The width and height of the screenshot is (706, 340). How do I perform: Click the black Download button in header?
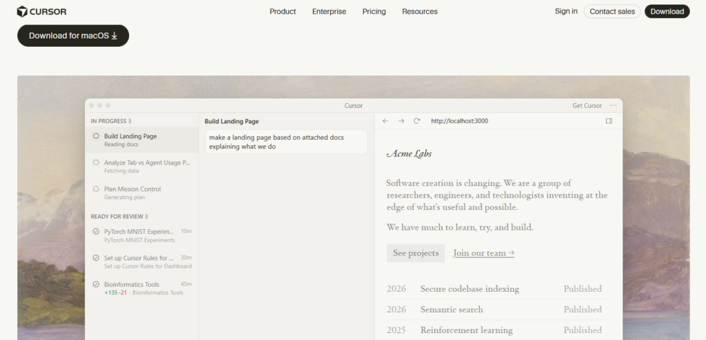[x=667, y=12]
